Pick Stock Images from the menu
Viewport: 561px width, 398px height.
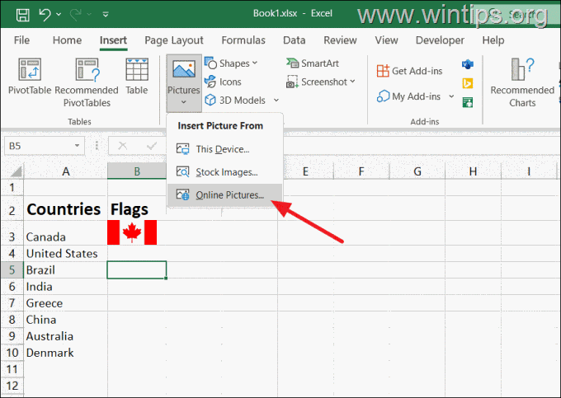pos(225,172)
